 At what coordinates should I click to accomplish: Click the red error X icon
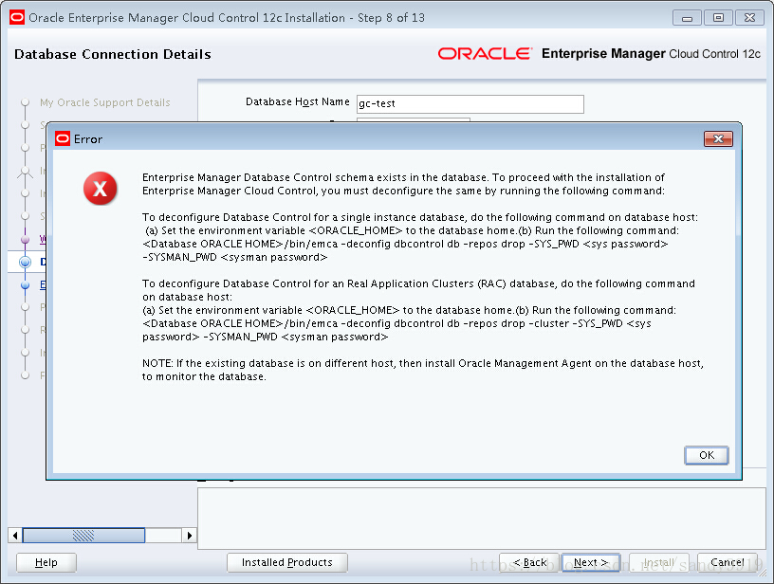click(101, 189)
